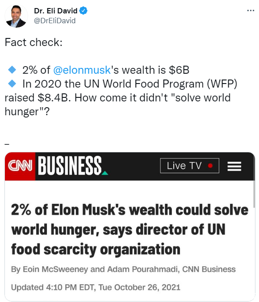The height and width of the screenshot is (302, 259).
Task: Click the BUSINESS section title
Action: [70, 166]
